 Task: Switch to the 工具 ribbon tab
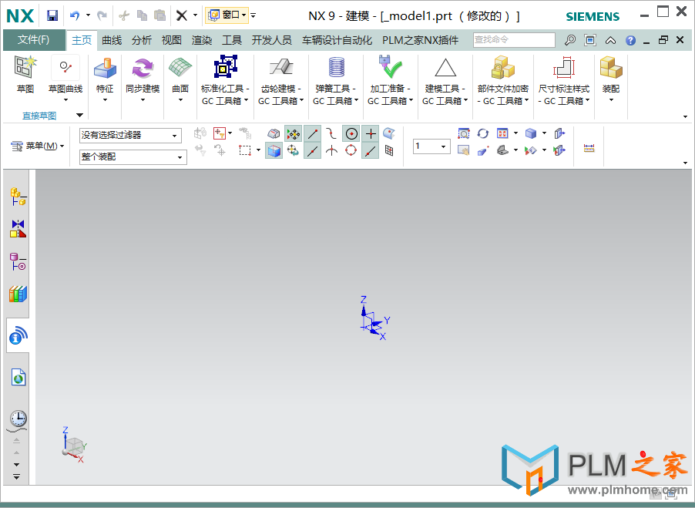click(232, 40)
